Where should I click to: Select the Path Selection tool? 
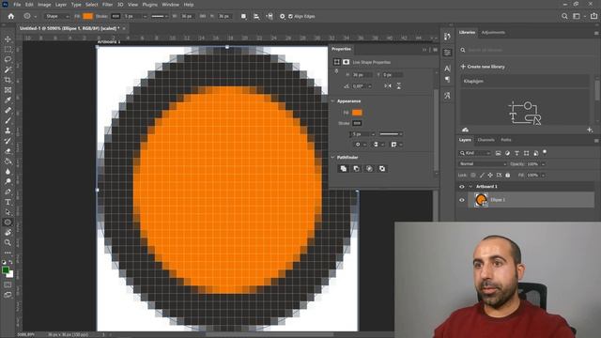[8, 212]
